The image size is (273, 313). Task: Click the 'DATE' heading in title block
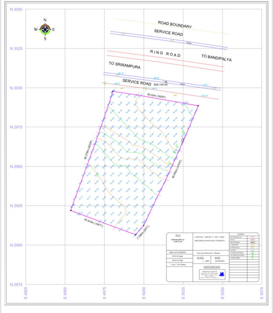[x=217, y=258]
